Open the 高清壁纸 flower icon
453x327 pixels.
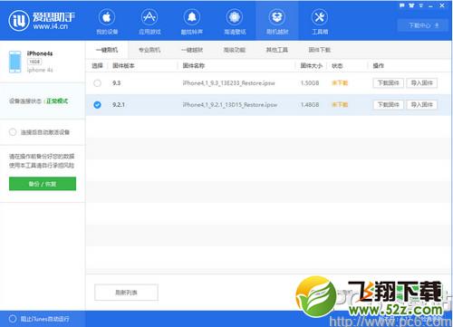click(235, 17)
